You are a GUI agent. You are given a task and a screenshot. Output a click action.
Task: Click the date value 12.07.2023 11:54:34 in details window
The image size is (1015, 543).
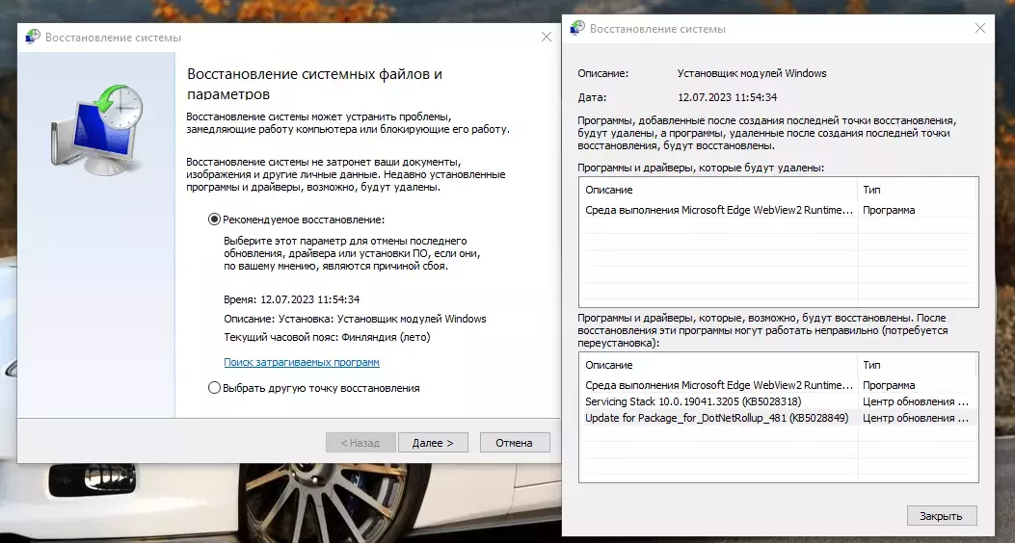[x=727, y=97]
